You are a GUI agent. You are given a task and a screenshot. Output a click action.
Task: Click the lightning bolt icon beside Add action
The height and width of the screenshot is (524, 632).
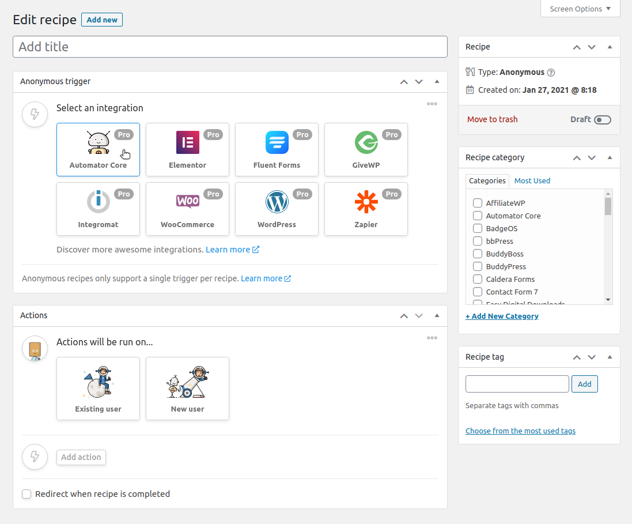35,457
